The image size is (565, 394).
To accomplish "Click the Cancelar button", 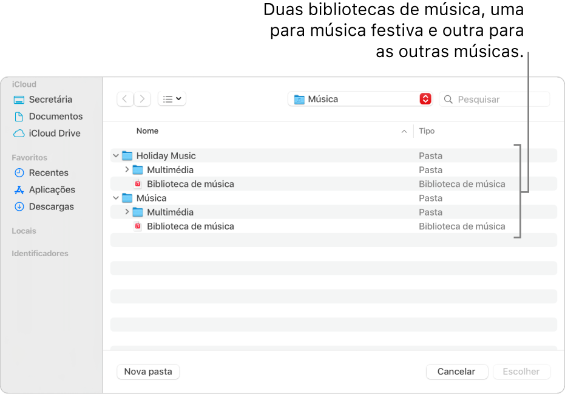I will (456, 372).
